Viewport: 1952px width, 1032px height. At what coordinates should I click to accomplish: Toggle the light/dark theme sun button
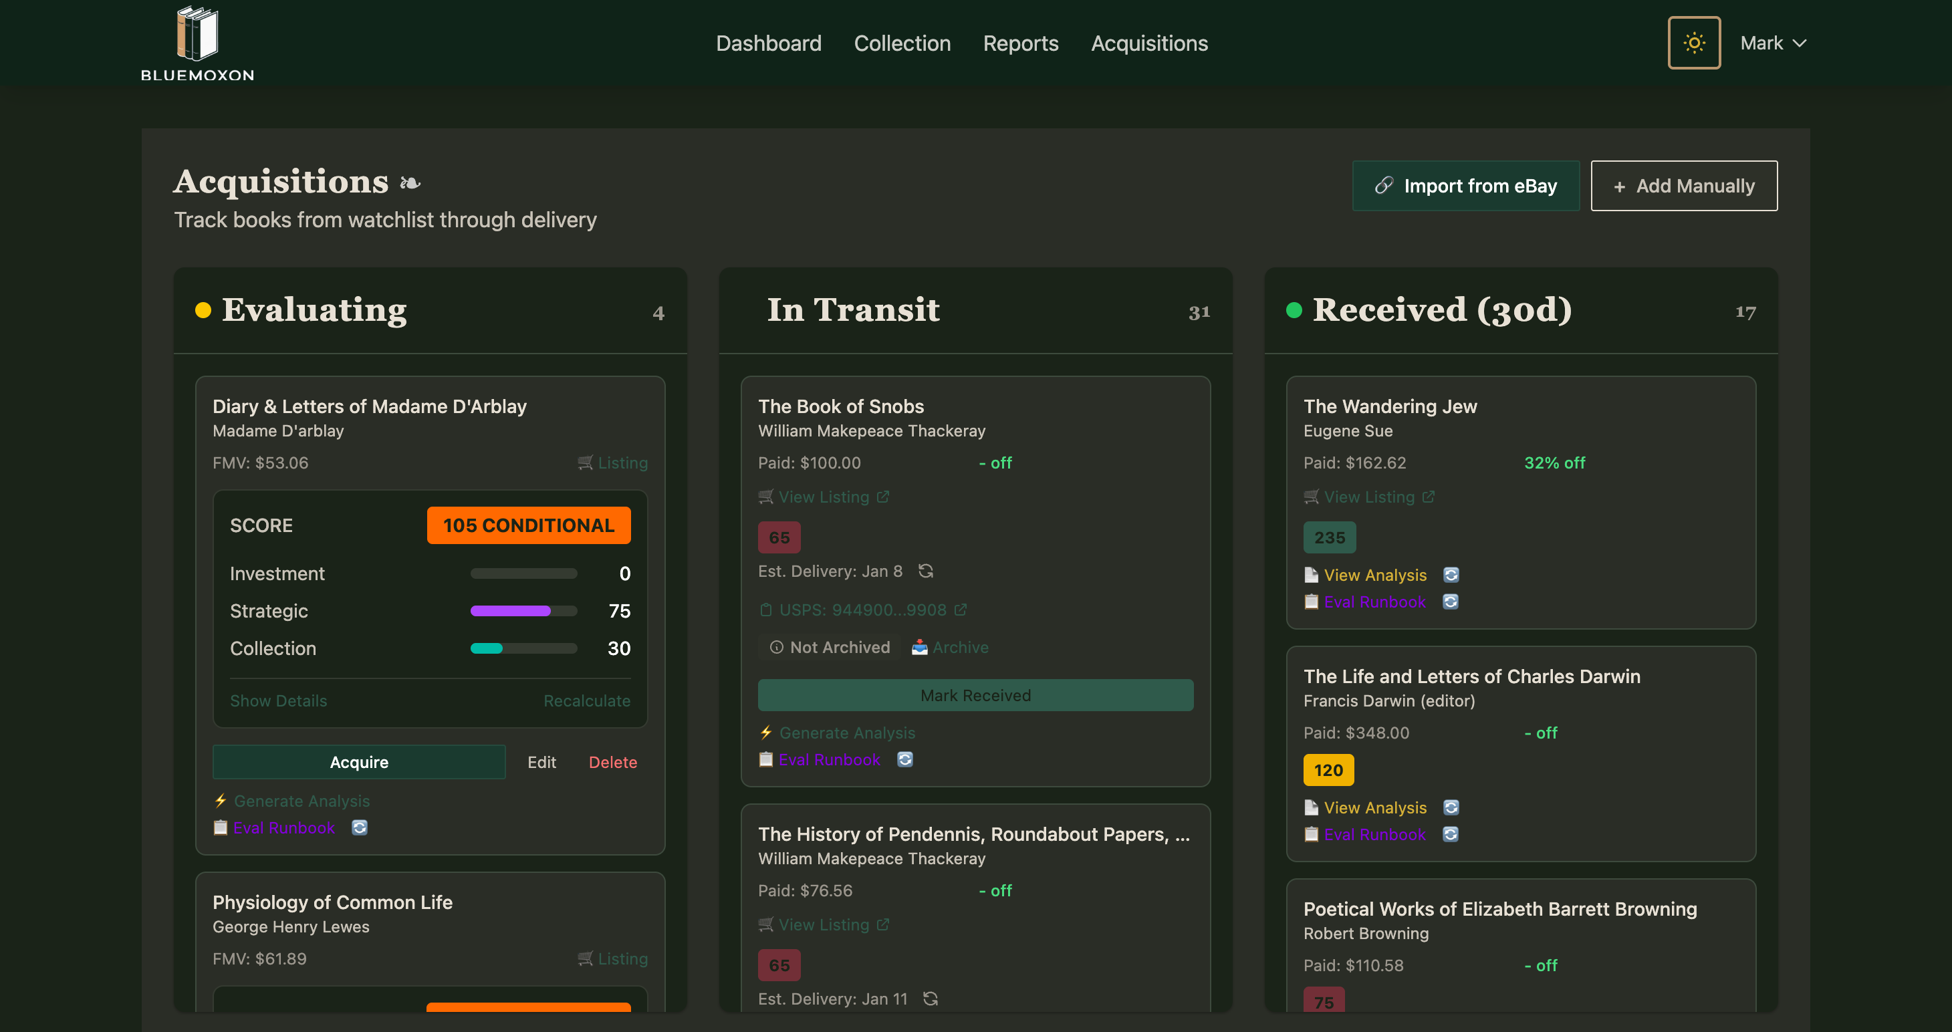point(1693,43)
